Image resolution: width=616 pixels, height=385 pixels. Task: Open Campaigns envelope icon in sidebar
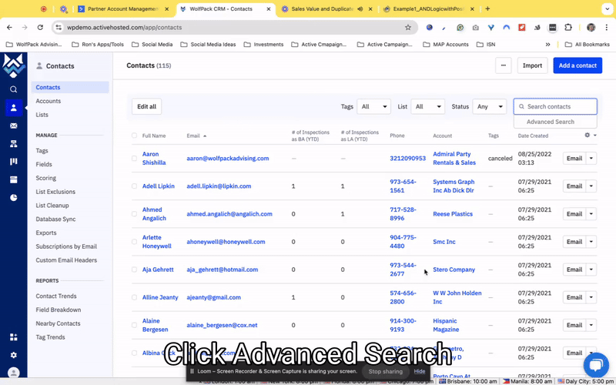coord(13,126)
